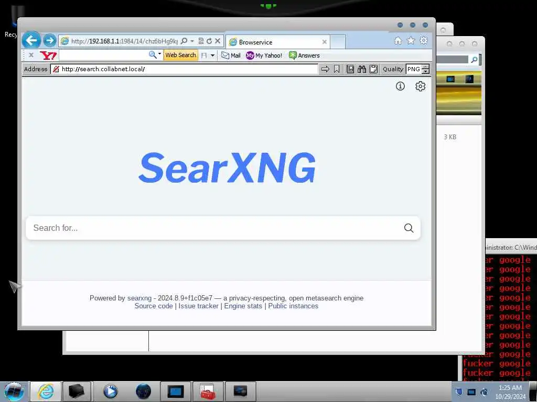Expand the Yahoo bookmark dropdown arrow
The height and width of the screenshot is (402, 537).
(213, 55)
